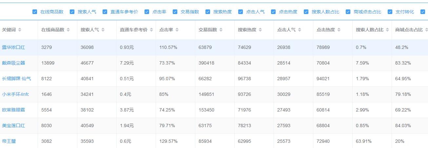The width and height of the screenshot is (428, 148).
Task: Sort by 关键词 column sort icon
Action: coord(20,30)
